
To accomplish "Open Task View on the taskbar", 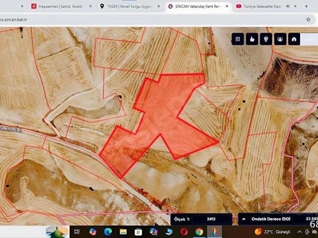I will point(77,232).
